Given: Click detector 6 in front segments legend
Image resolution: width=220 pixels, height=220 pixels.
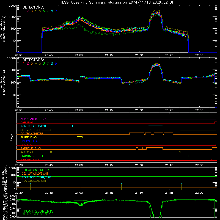Looking at the screenshot, I should click(44, 11).
